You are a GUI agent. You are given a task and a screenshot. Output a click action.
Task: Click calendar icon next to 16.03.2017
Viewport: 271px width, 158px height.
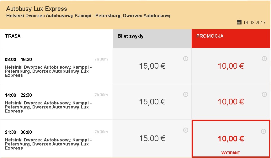pyautogui.click(x=239, y=22)
